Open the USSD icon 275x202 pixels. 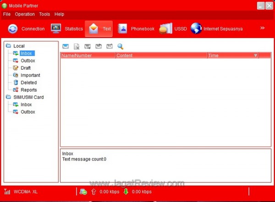(165, 29)
